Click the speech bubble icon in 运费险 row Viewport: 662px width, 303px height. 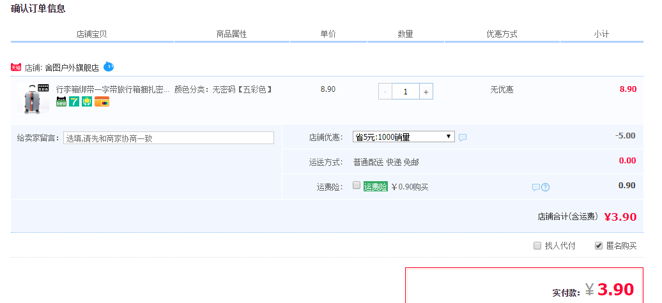(535, 188)
